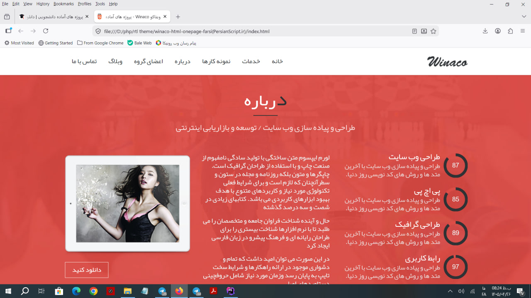Click the tracking protection shield icon

pyautogui.click(x=98, y=31)
